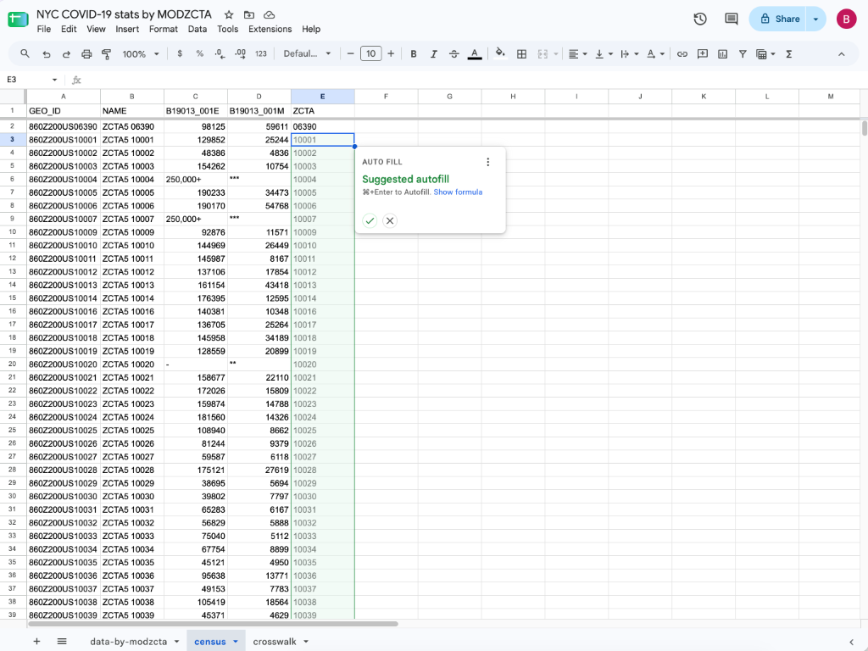Screen dimensions: 868x651
Task: Open font family Default dropdown
Action: click(x=307, y=53)
